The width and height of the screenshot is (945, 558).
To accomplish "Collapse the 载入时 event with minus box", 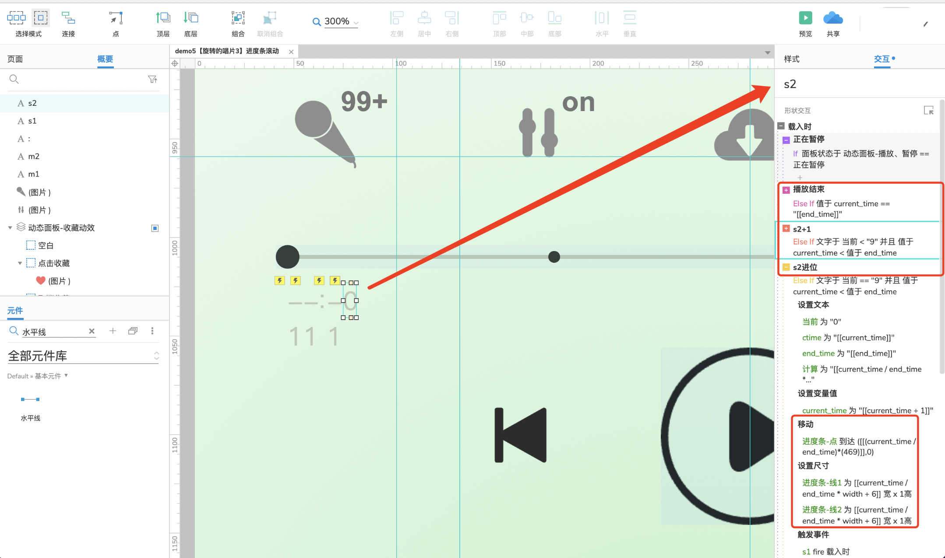I will (x=781, y=126).
